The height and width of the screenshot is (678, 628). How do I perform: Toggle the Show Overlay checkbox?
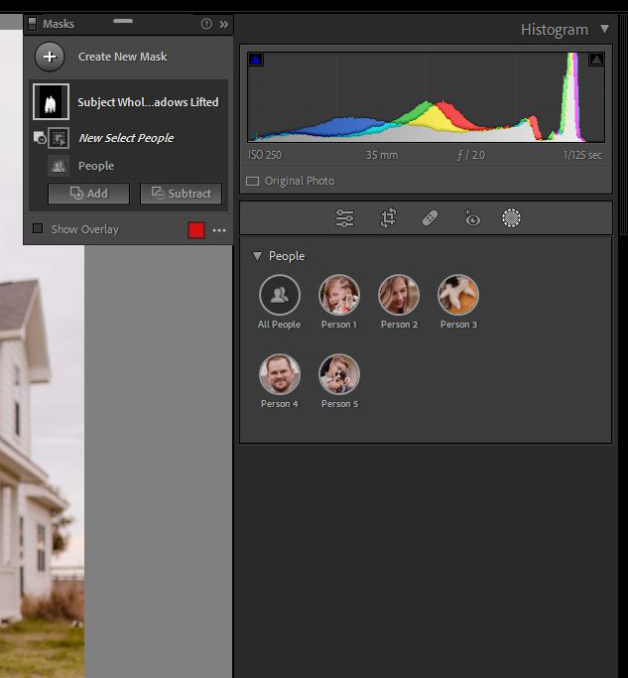click(x=38, y=229)
